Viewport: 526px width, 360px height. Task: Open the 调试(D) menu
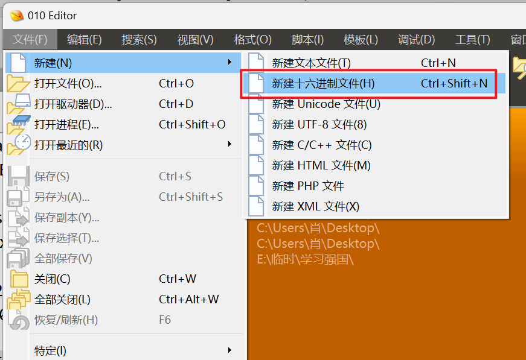point(417,40)
